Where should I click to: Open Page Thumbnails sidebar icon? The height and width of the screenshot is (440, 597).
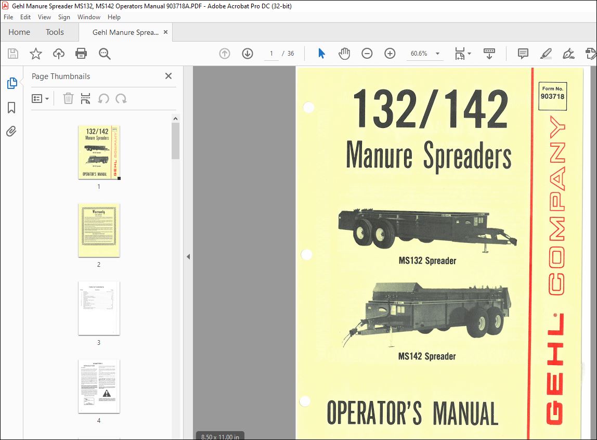click(12, 83)
